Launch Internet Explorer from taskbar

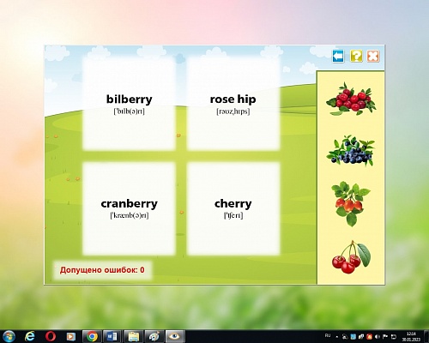(x=30, y=336)
